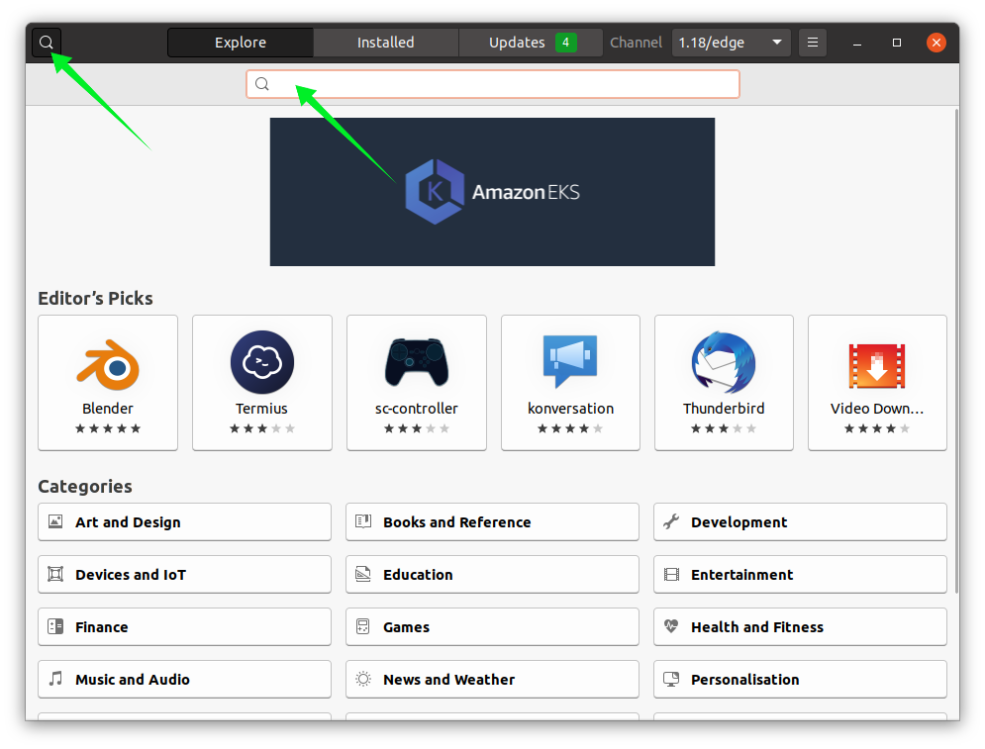Image resolution: width=985 pixels, height=749 pixels.
Task: Browse the Personalisation category
Action: [800, 680]
